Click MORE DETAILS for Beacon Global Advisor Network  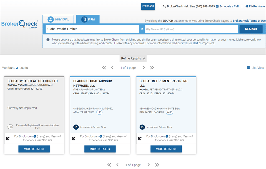click(100, 149)
